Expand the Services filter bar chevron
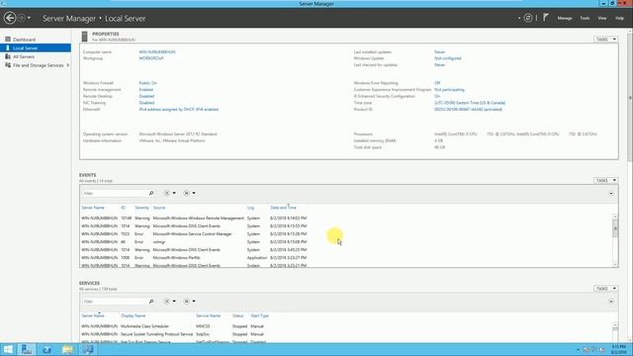The width and height of the screenshot is (633, 356). click(611, 302)
